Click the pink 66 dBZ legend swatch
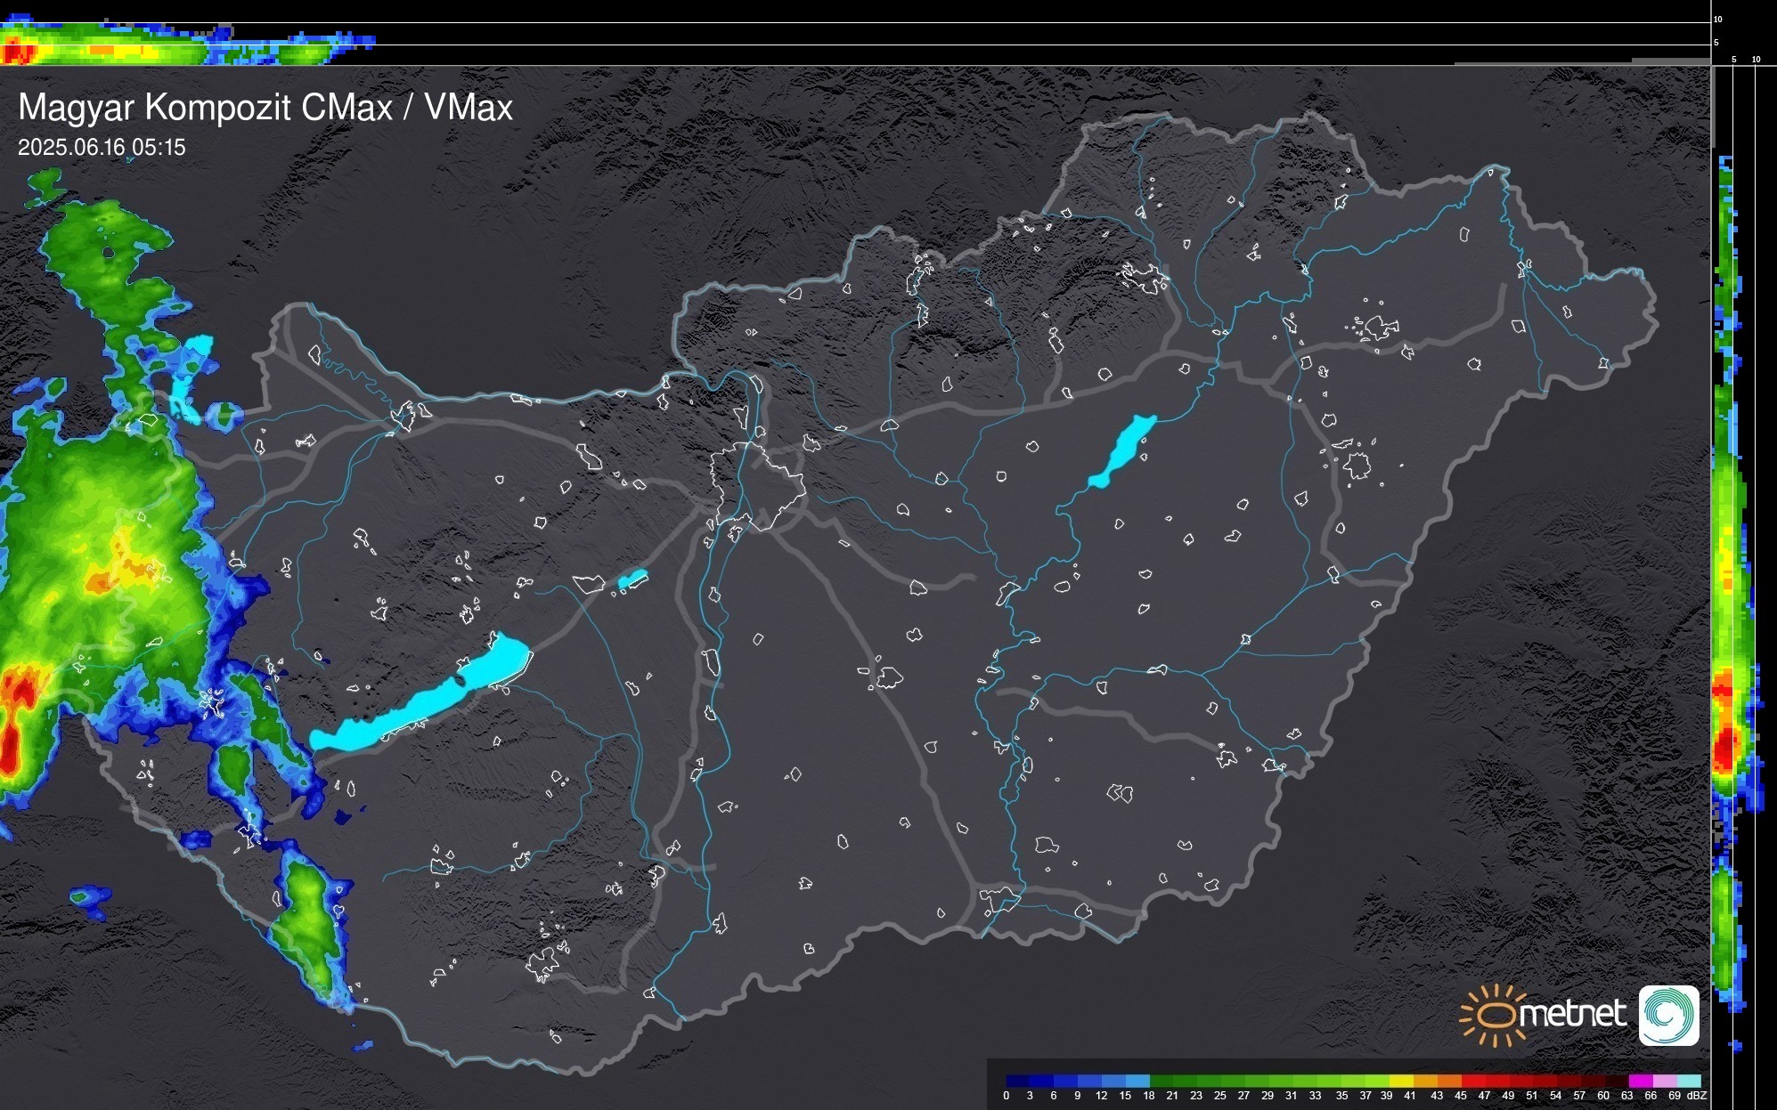Screen dimensions: 1777x1110 pyautogui.click(x=1664, y=1081)
